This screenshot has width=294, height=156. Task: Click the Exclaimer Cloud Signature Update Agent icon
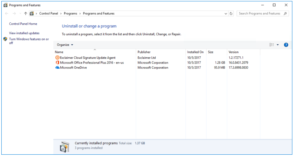(x=57, y=58)
